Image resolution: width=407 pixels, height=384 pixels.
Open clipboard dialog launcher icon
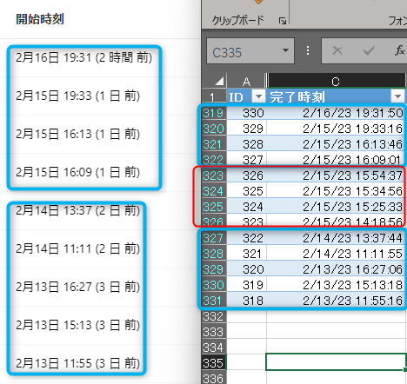point(283,21)
